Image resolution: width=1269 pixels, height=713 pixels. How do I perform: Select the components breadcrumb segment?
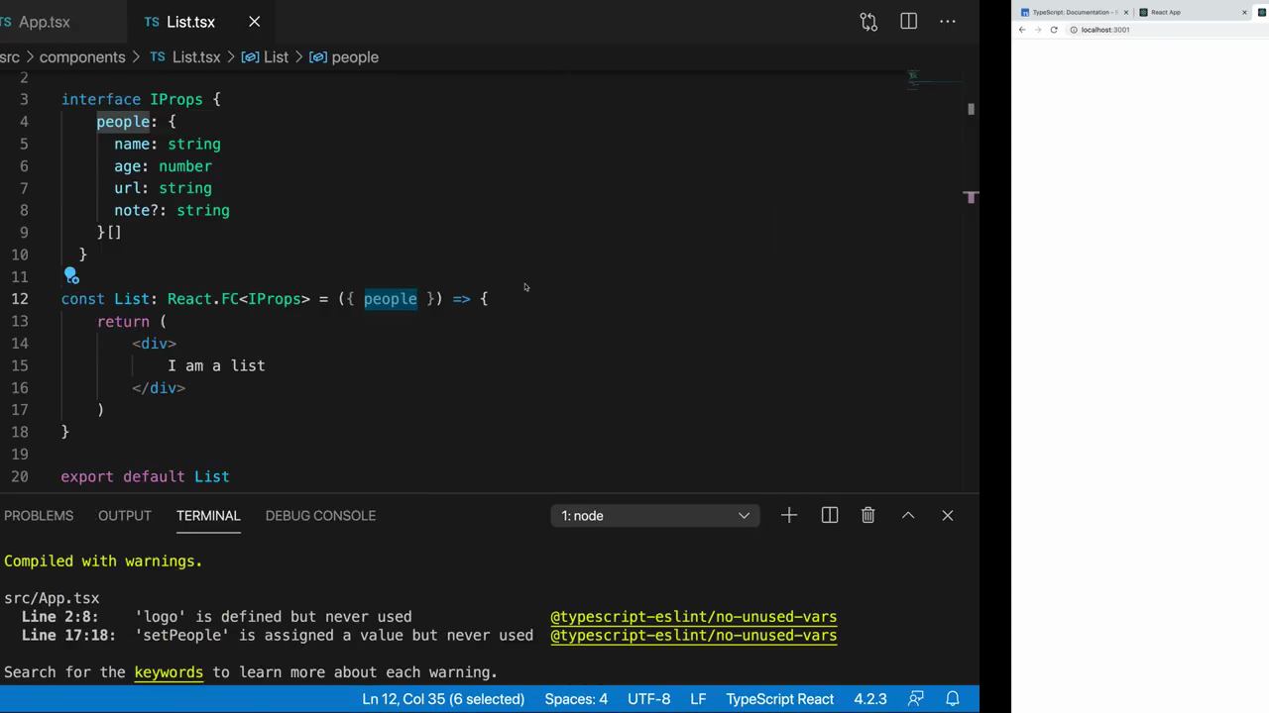point(82,57)
